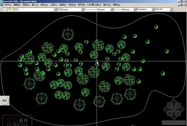Restore the drawing window using inner restore button
The height and width of the screenshot is (126, 187).
[182, 5]
